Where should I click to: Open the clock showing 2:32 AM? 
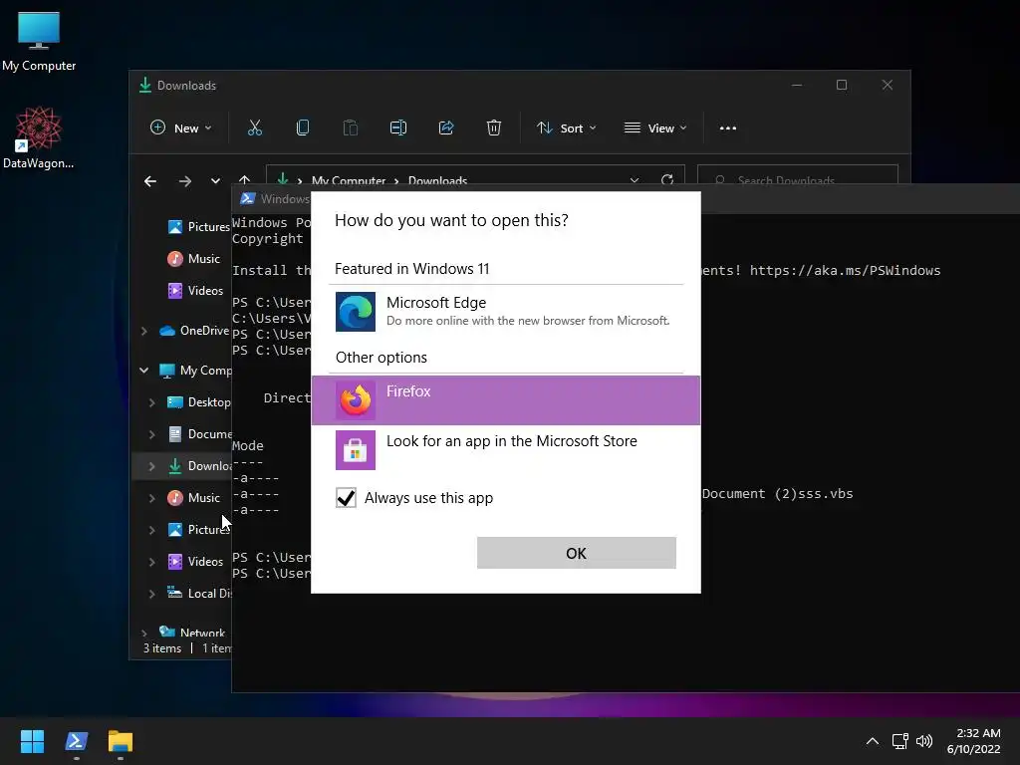click(x=974, y=741)
